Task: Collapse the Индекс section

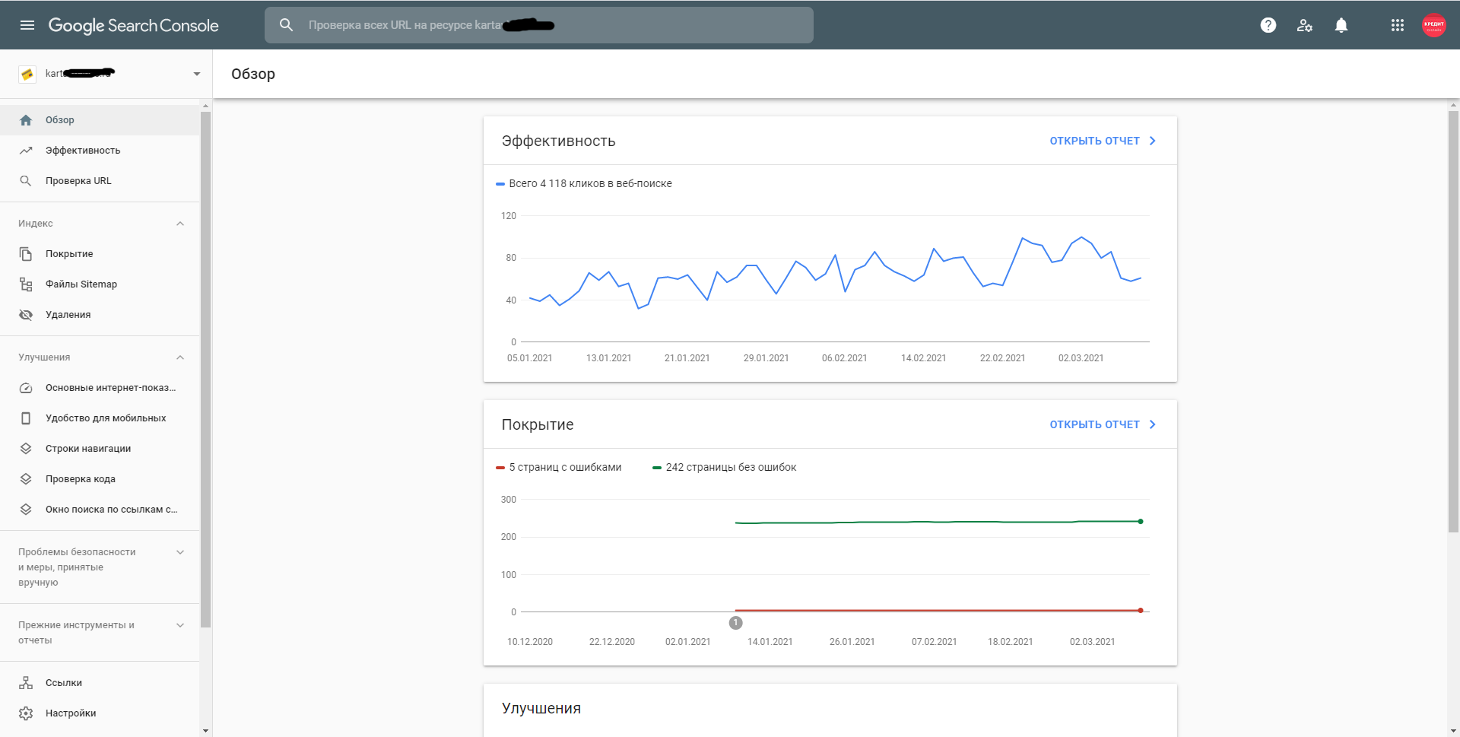Action: [x=180, y=224]
